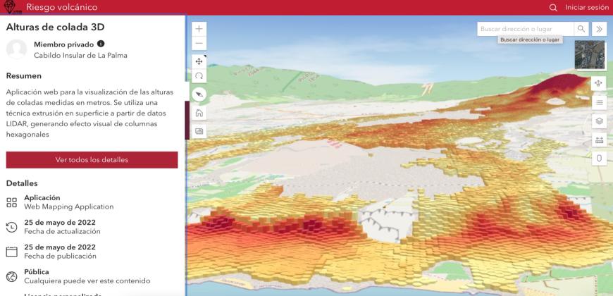This screenshot has width=613, height=296.
Task: Select the '25 de mayo de 2022' update date
Action: (60, 223)
